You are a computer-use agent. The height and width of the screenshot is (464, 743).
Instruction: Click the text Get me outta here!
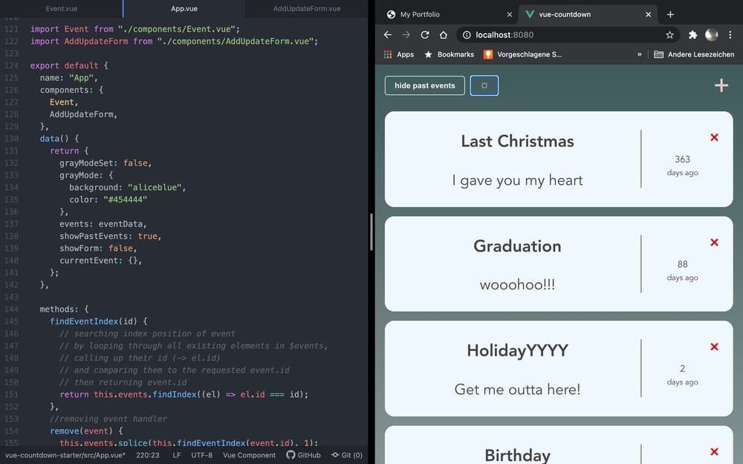coord(517,389)
